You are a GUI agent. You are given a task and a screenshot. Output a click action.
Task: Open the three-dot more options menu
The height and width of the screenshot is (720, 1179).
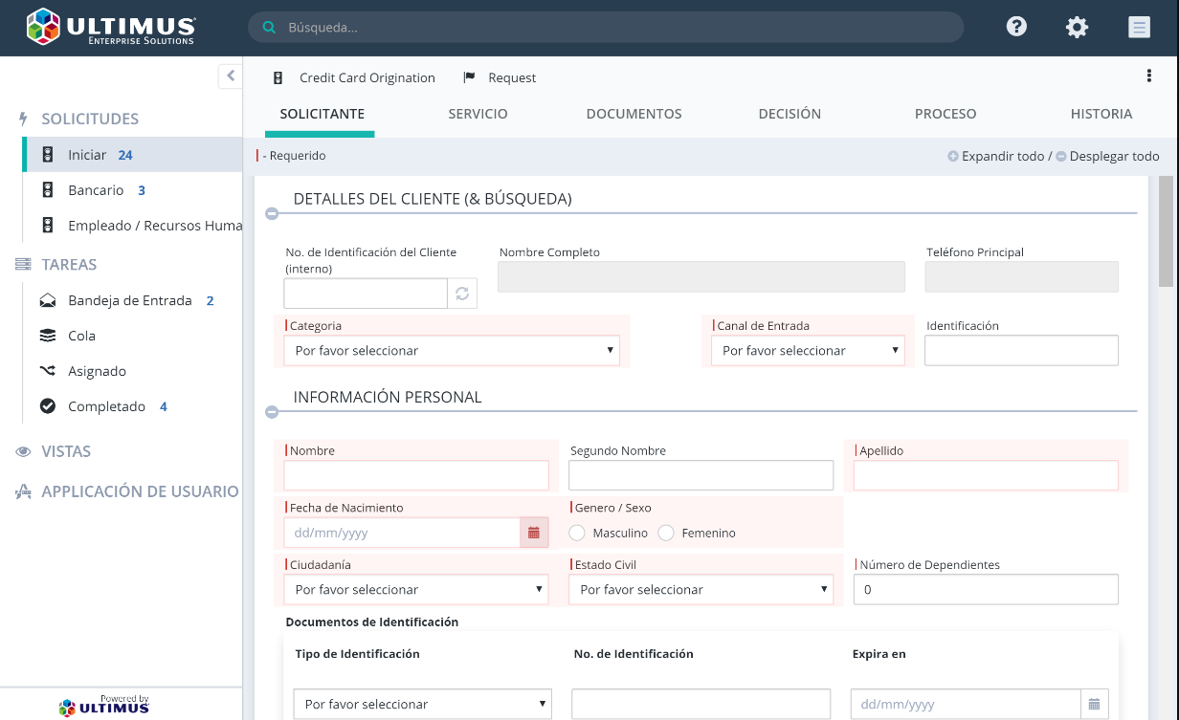[x=1149, y=76]
